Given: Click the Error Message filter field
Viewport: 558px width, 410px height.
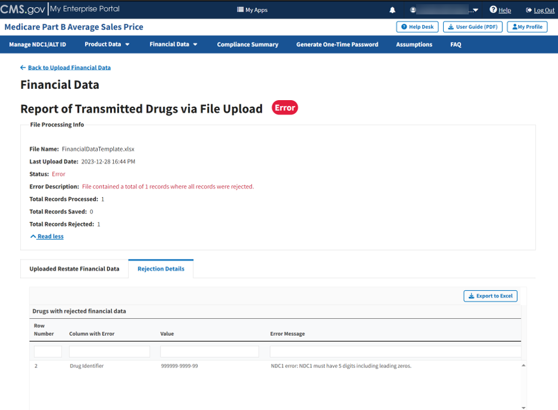Looking at the screenshot, I should click(x=395, y=352).
